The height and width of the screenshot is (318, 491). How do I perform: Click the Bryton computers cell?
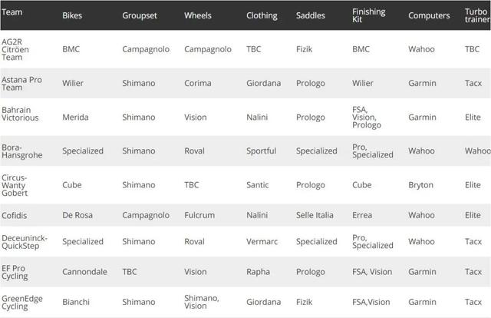click(421, 185)
